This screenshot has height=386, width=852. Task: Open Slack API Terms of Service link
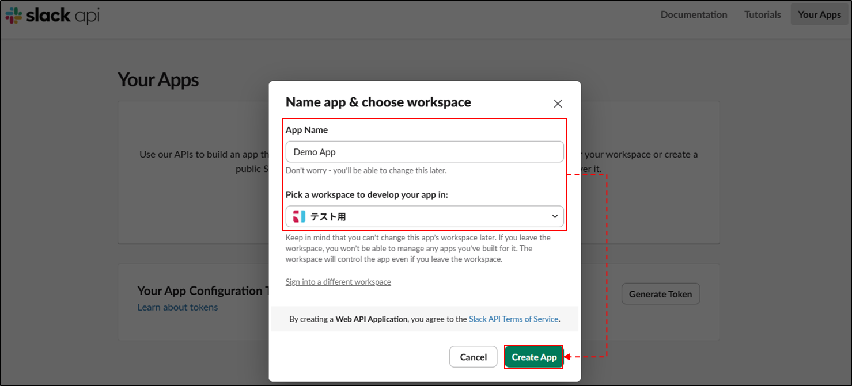[x=513, y=319]
